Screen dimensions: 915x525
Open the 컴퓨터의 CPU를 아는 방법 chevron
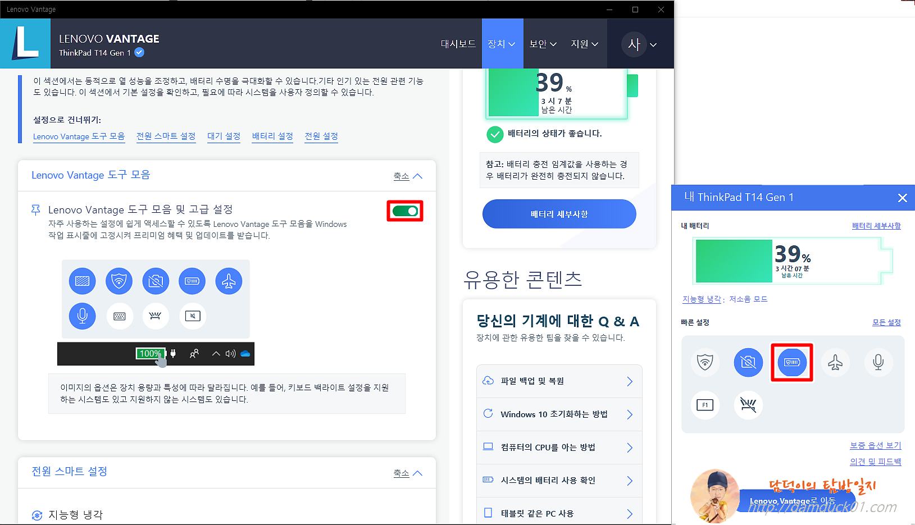(630, 448)
